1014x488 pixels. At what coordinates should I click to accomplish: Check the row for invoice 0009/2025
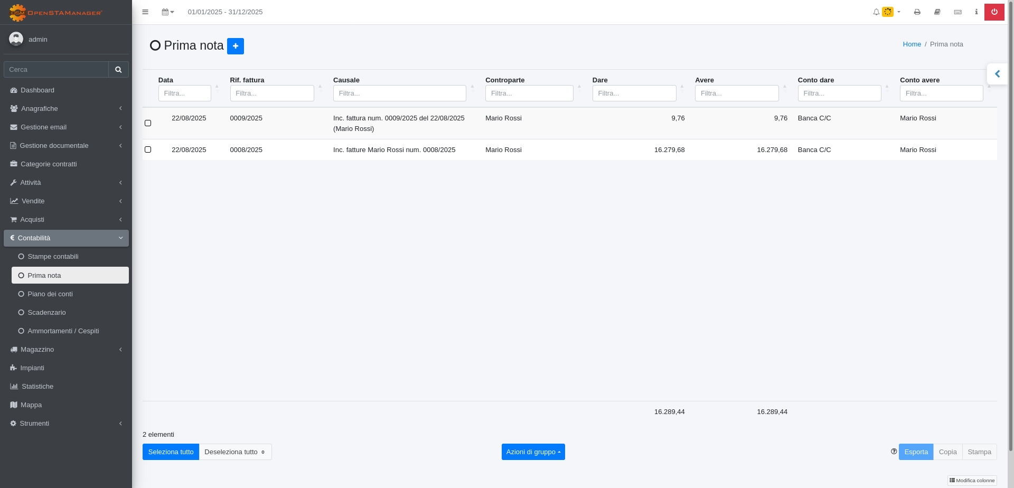point(148,123)
